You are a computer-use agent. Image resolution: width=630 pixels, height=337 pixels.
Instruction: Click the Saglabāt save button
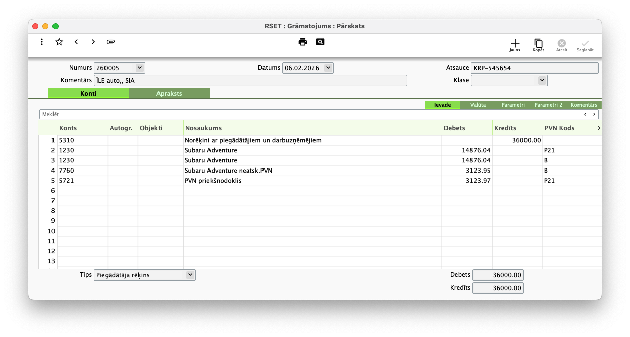click(x=585, y=45)
